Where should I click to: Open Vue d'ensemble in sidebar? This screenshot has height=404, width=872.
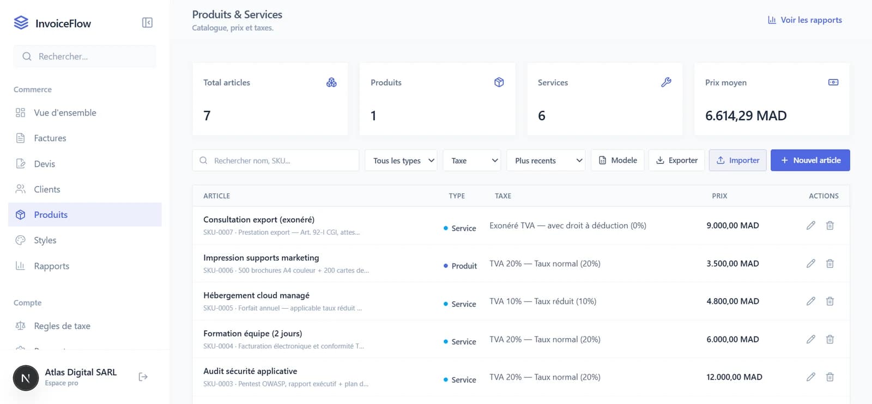click(85, 113)
